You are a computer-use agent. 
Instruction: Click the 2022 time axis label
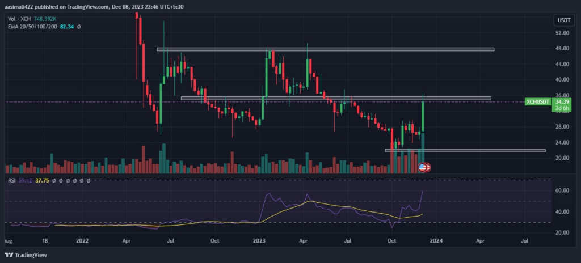(82, 240)
